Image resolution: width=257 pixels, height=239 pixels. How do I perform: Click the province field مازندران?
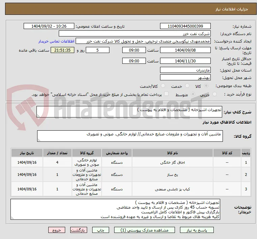click(x=185, y=70)
